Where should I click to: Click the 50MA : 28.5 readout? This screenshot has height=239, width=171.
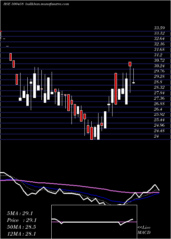(21, 227)
